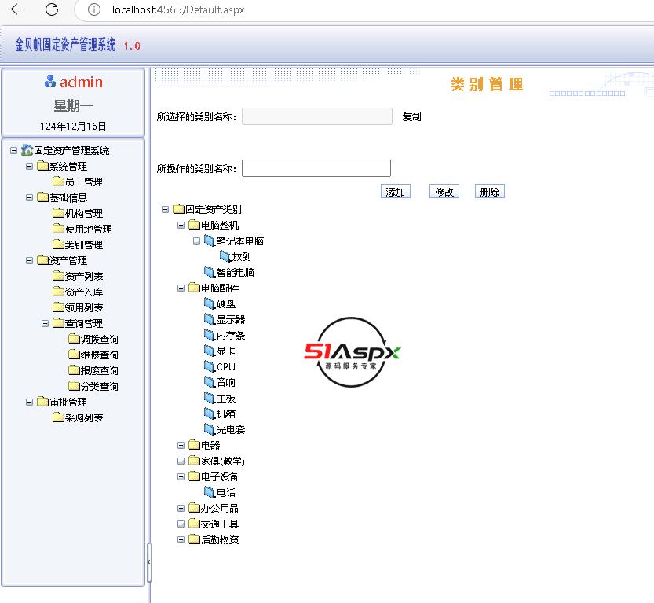Click the home icon beside 固定资产管理系统

tap(27, 150)
